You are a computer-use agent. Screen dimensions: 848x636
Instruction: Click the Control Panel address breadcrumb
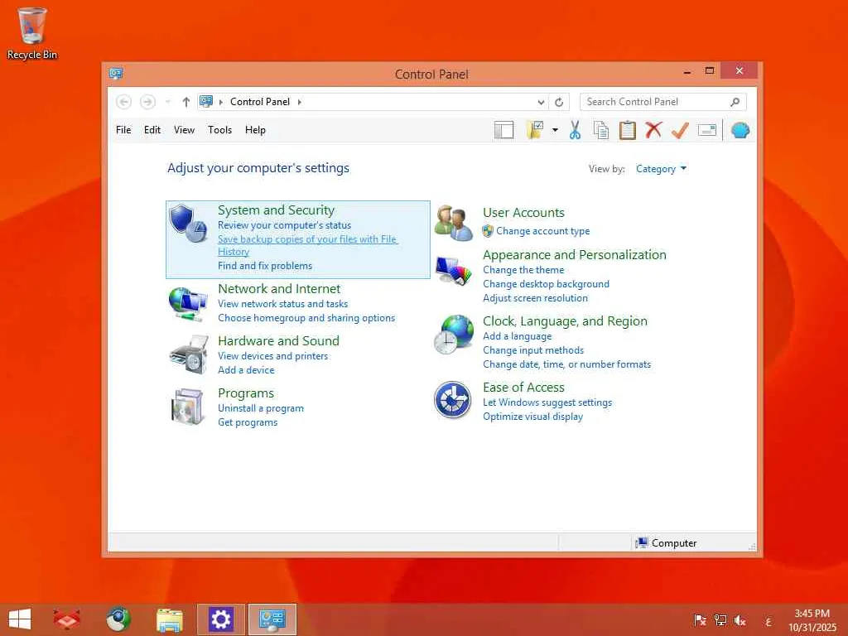[259, 102]
